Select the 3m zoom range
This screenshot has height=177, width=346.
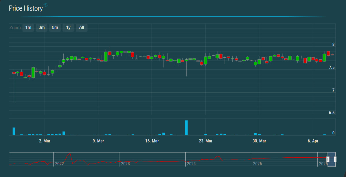(42, 27)
